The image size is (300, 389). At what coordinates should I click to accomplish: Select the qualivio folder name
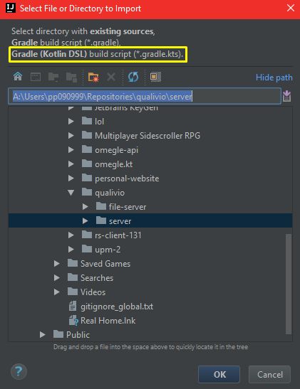pos(110,193)
